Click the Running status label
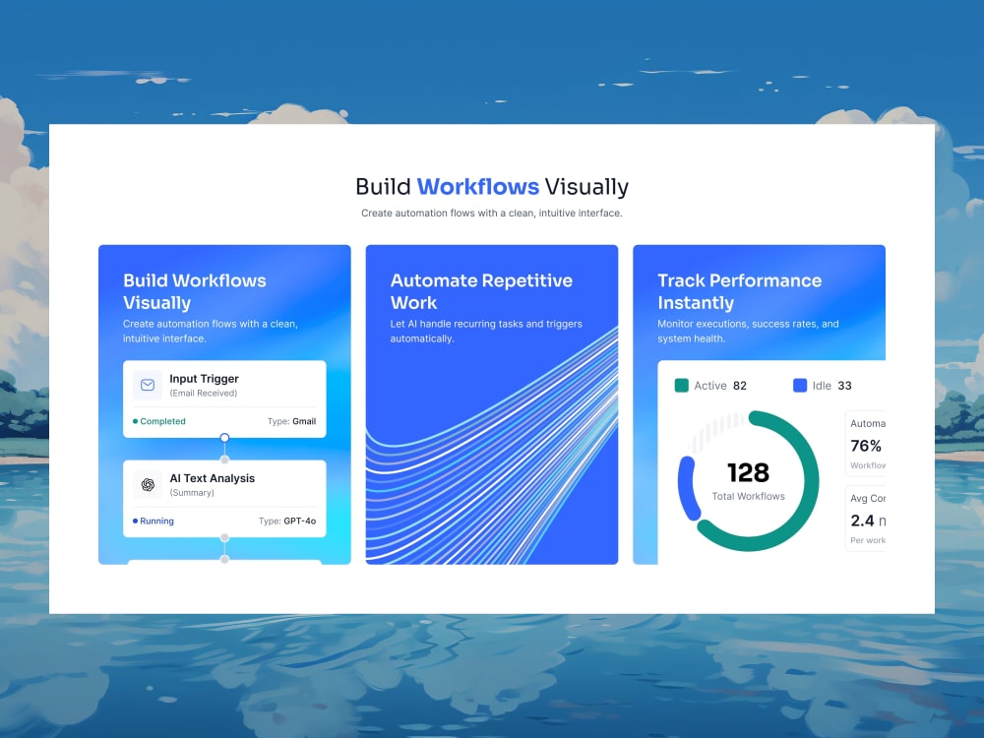 156,521
